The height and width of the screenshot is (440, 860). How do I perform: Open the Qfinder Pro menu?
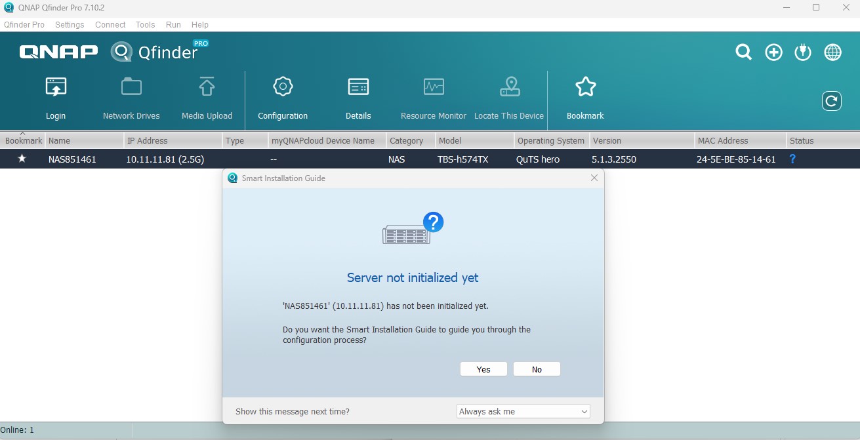[x=24, y=25]
